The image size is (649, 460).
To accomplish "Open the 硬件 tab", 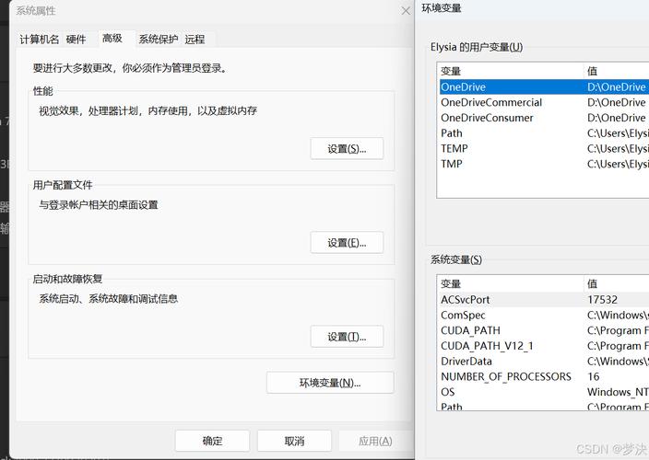I will 76,40.
